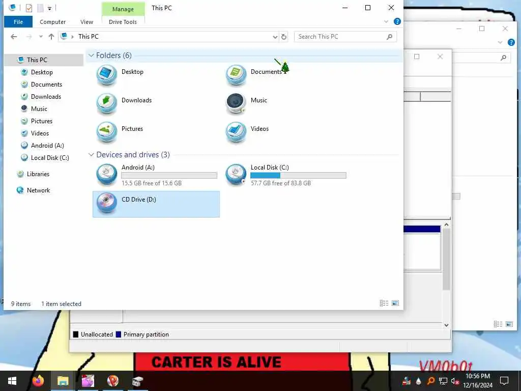Viewport: 521px width, 391px height.
Task: Click the Android (A:) usage bar
Action: 169,175
